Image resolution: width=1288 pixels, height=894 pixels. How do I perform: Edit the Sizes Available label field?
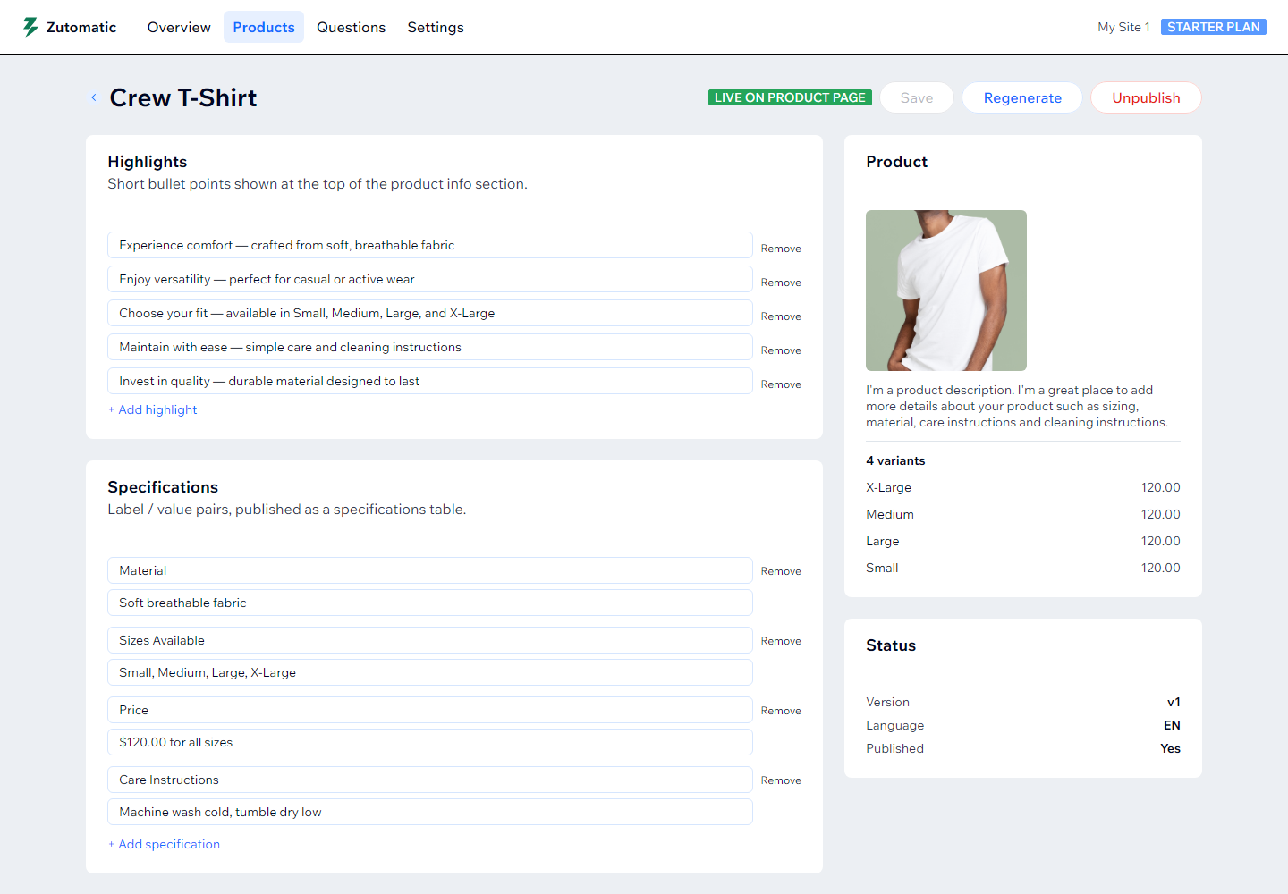[430, 640]
